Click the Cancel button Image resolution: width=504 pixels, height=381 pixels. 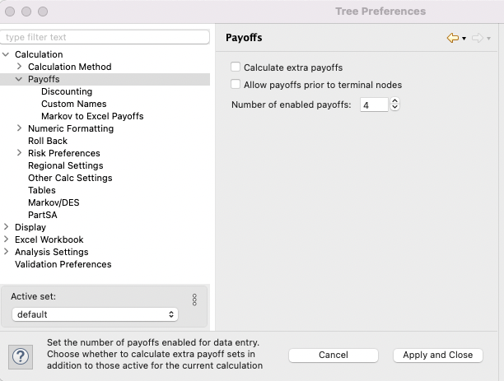coord(334,355)
